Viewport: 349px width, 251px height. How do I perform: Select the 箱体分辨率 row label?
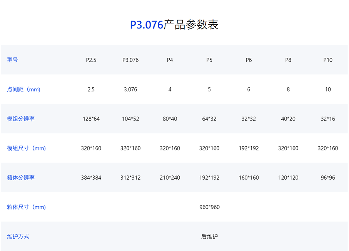coord(21,178)
